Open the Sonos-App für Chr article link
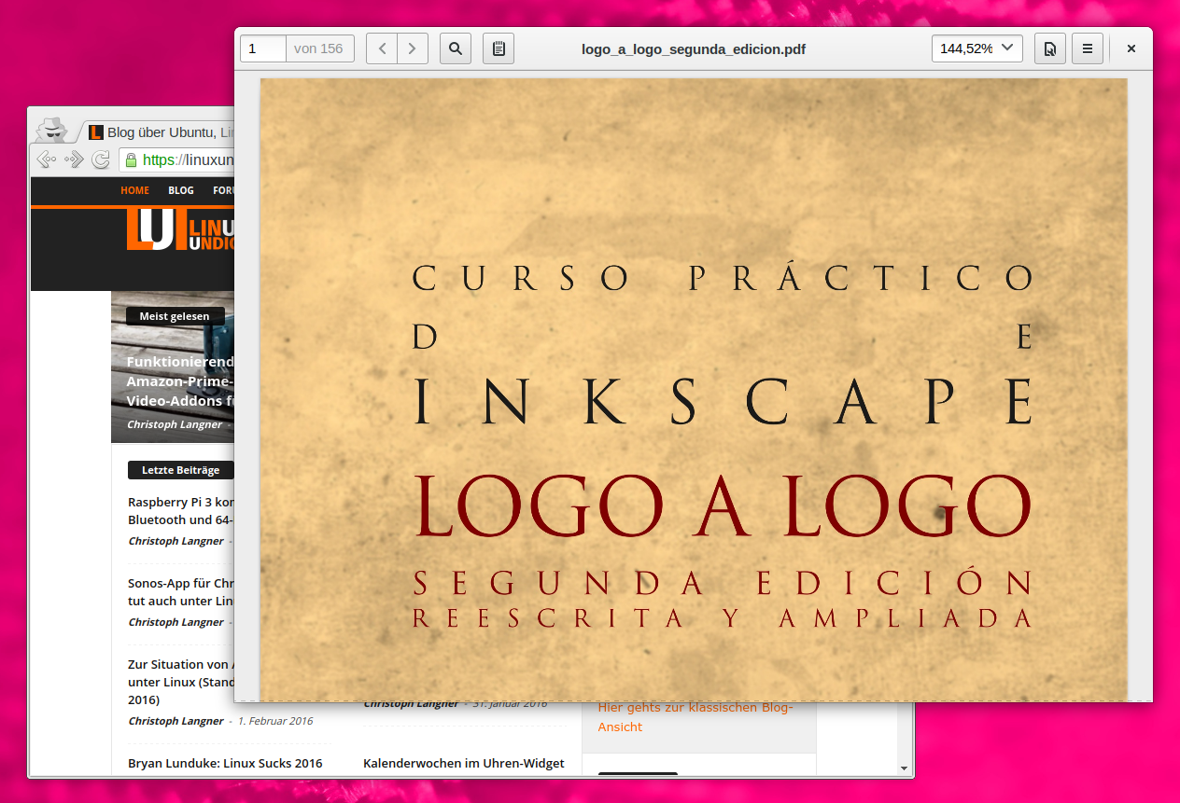 tap(180, 591)
